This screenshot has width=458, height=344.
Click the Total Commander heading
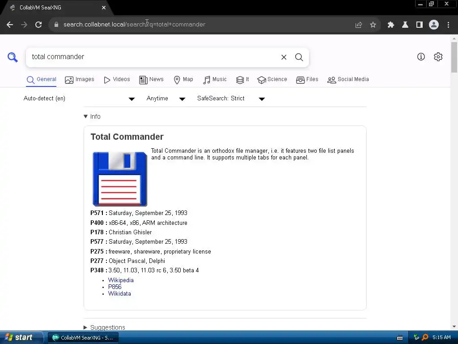[127, 137]
